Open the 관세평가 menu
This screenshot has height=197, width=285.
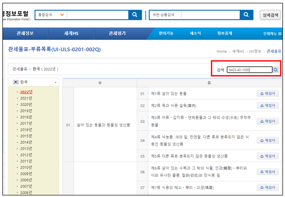[117, 33]
